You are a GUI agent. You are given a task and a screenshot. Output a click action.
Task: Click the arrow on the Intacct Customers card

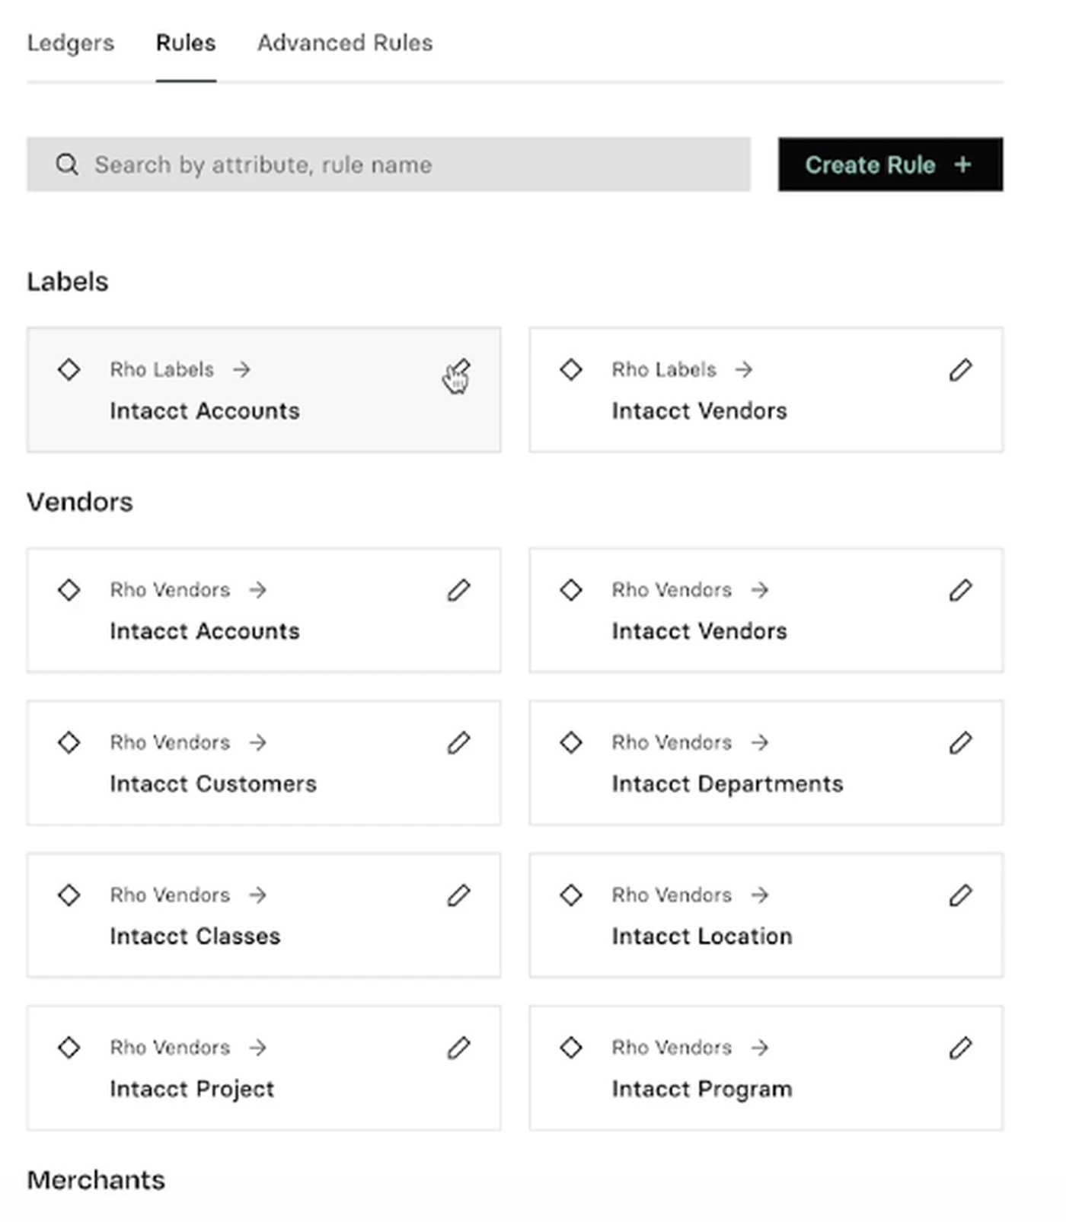[x=258, y=742]
